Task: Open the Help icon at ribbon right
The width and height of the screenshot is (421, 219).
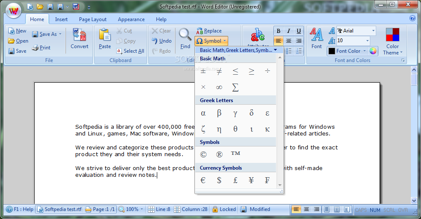Action: pyautogui.click(x=413, y=18)
